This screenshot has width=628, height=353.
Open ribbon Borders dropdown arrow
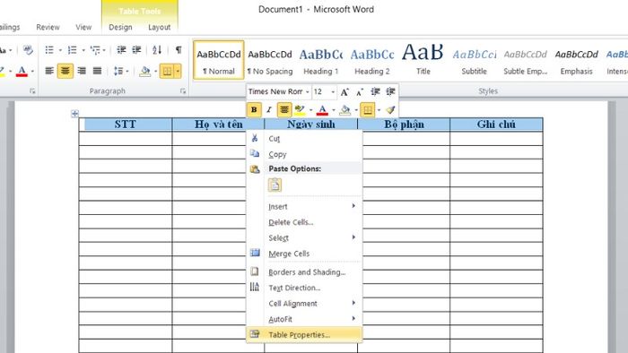click(178, 71)
